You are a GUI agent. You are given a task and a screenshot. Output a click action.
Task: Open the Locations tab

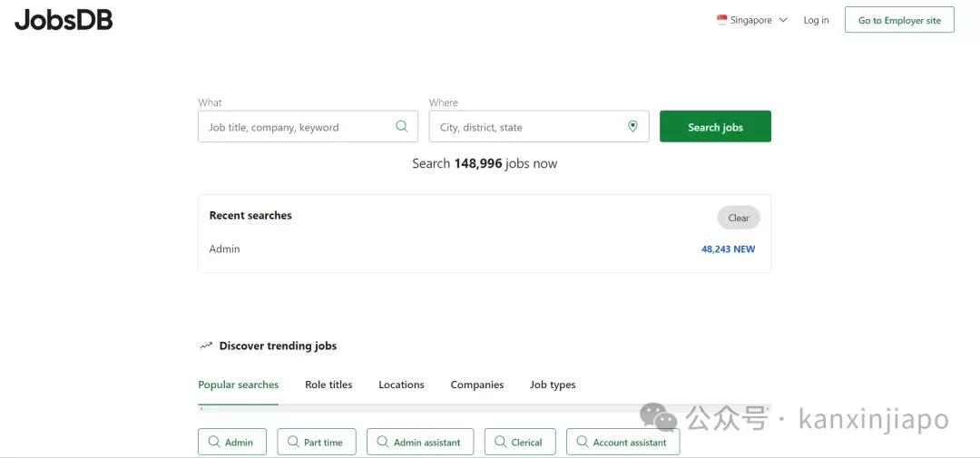[x=401, y=385]
